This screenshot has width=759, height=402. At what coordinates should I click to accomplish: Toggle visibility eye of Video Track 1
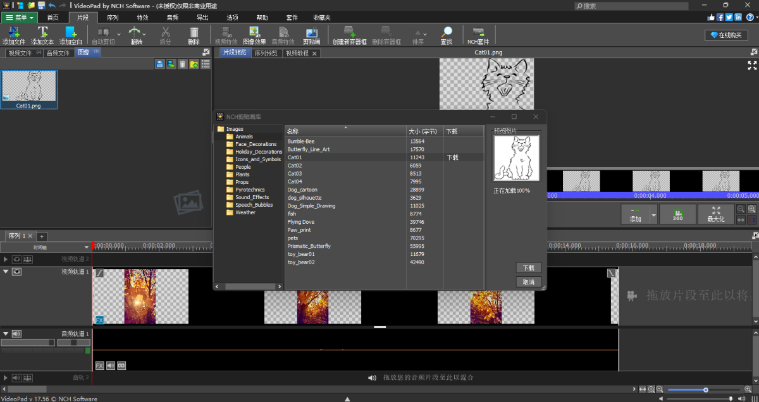17,271
